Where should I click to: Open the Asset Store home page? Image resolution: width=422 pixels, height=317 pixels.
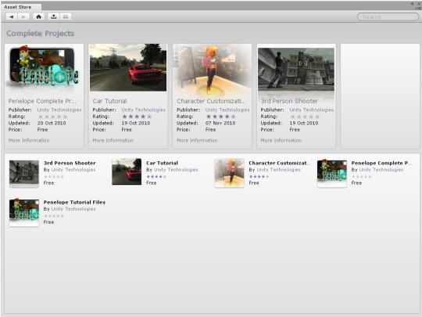[x=39, y=16]
